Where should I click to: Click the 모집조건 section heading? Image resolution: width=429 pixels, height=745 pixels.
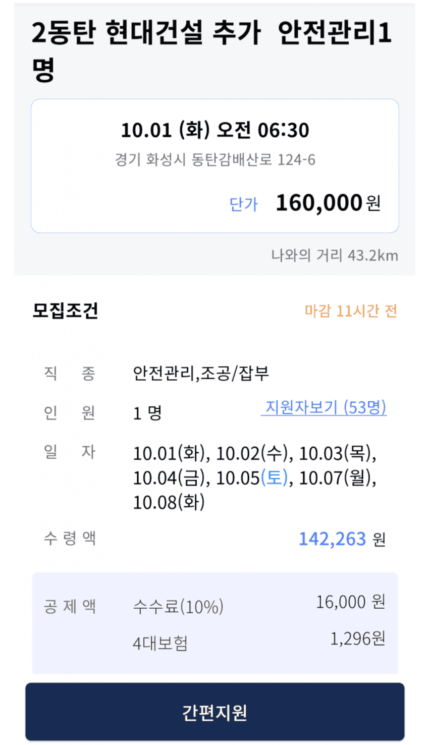65,310
